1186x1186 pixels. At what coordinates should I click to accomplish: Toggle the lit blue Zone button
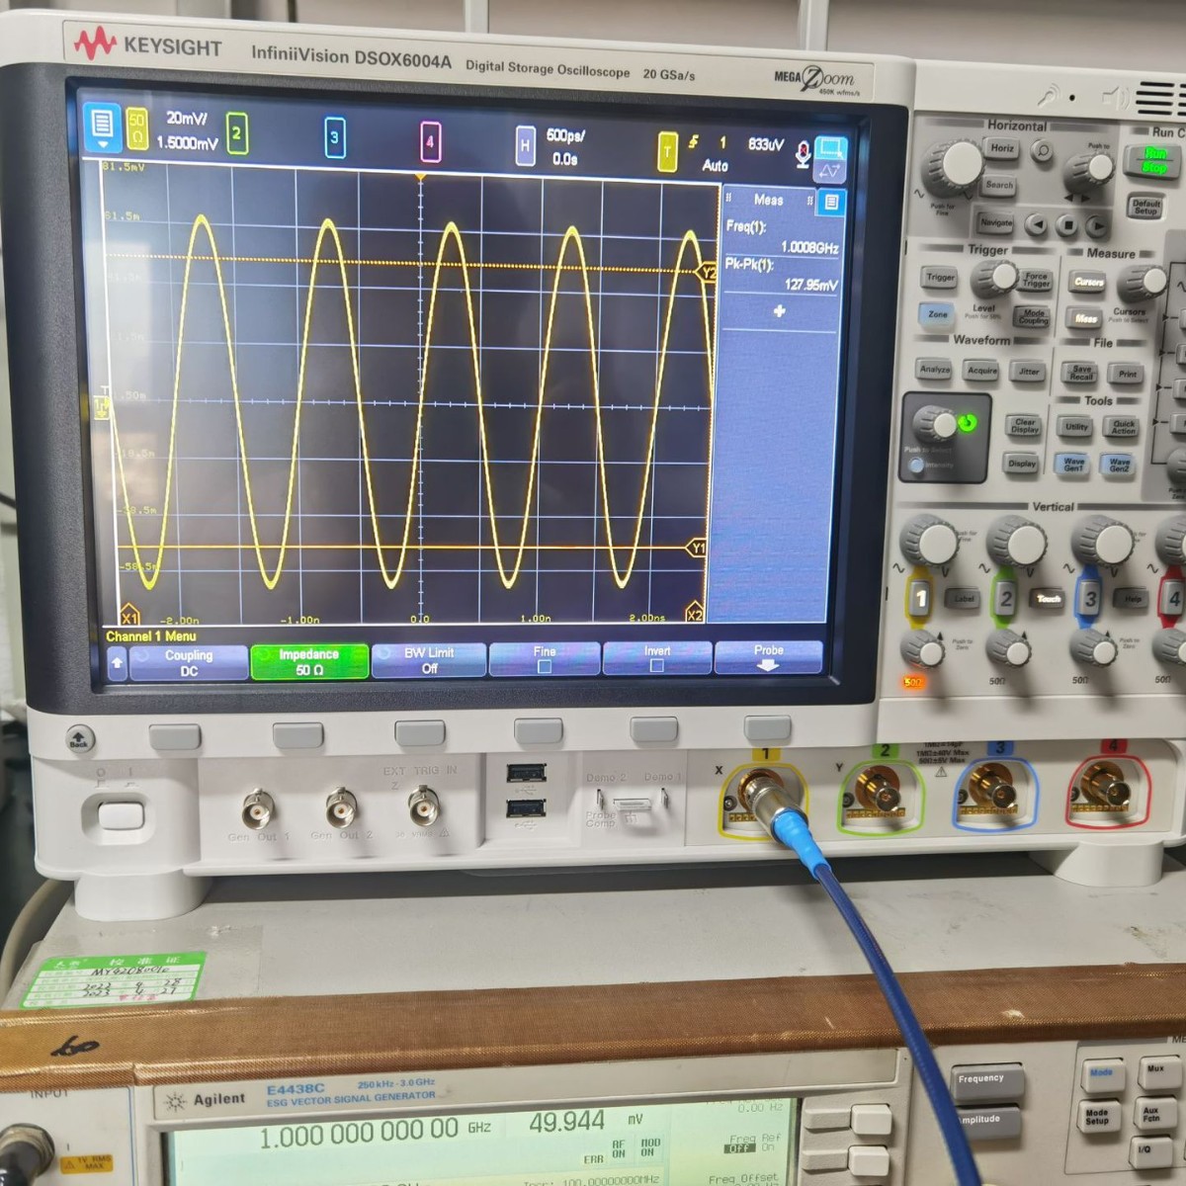point(937,314)
